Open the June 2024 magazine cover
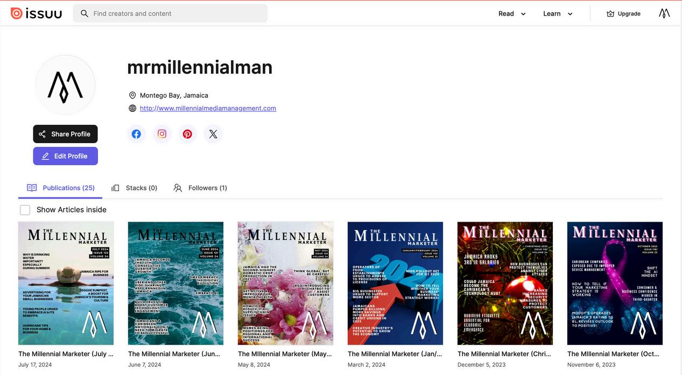This screenshot has width=682, height=375. [175, 284]
